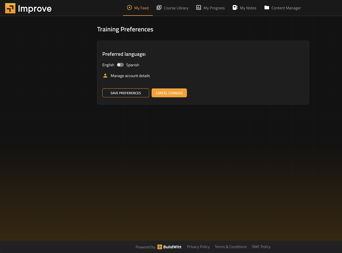The width and height of the screenshot is (342, 253).
Task: Click the Content Manager folder icon
Action: [266, 7]
